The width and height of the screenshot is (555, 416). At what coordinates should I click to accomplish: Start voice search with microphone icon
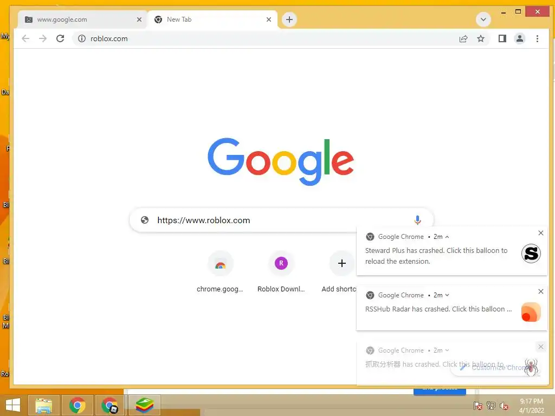[x=418, y=220]
